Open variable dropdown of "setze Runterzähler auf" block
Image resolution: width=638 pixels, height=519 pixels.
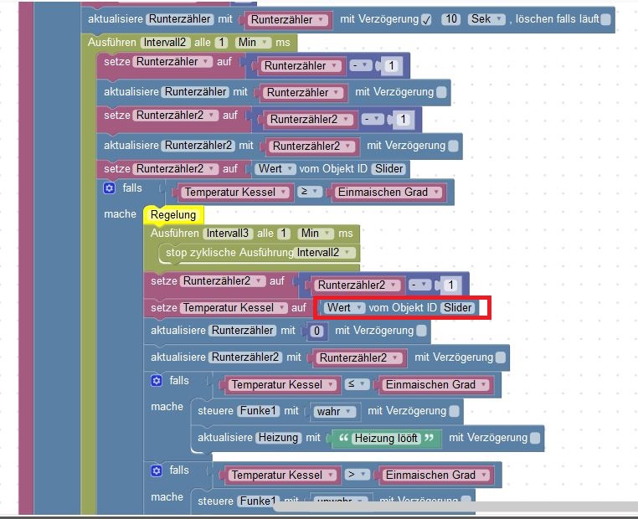174,62
